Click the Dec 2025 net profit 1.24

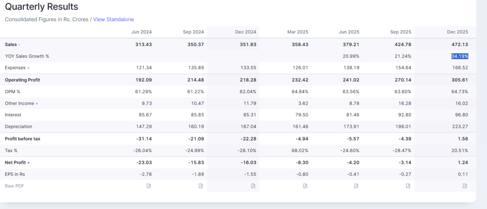pos(463,162)
